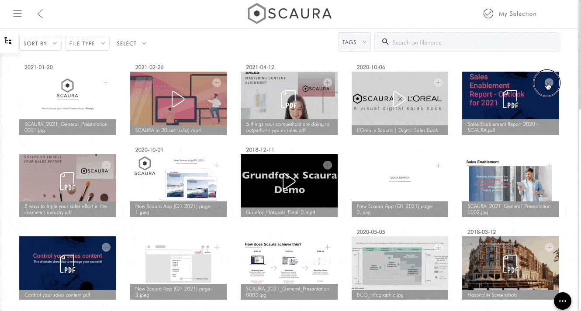Click caption 'SCAURA_2021_General_Presentation 0003.jpg'
The image size is (581, 311).
coord(287,292)
